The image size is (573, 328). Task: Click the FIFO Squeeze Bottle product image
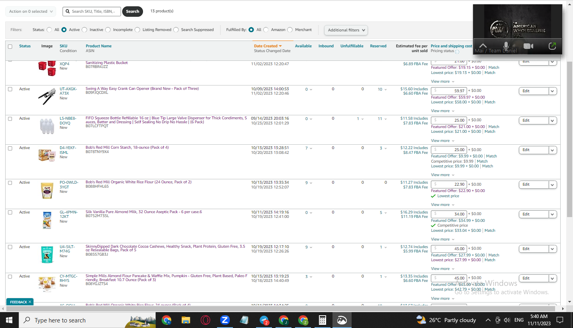tap(47, 126)
